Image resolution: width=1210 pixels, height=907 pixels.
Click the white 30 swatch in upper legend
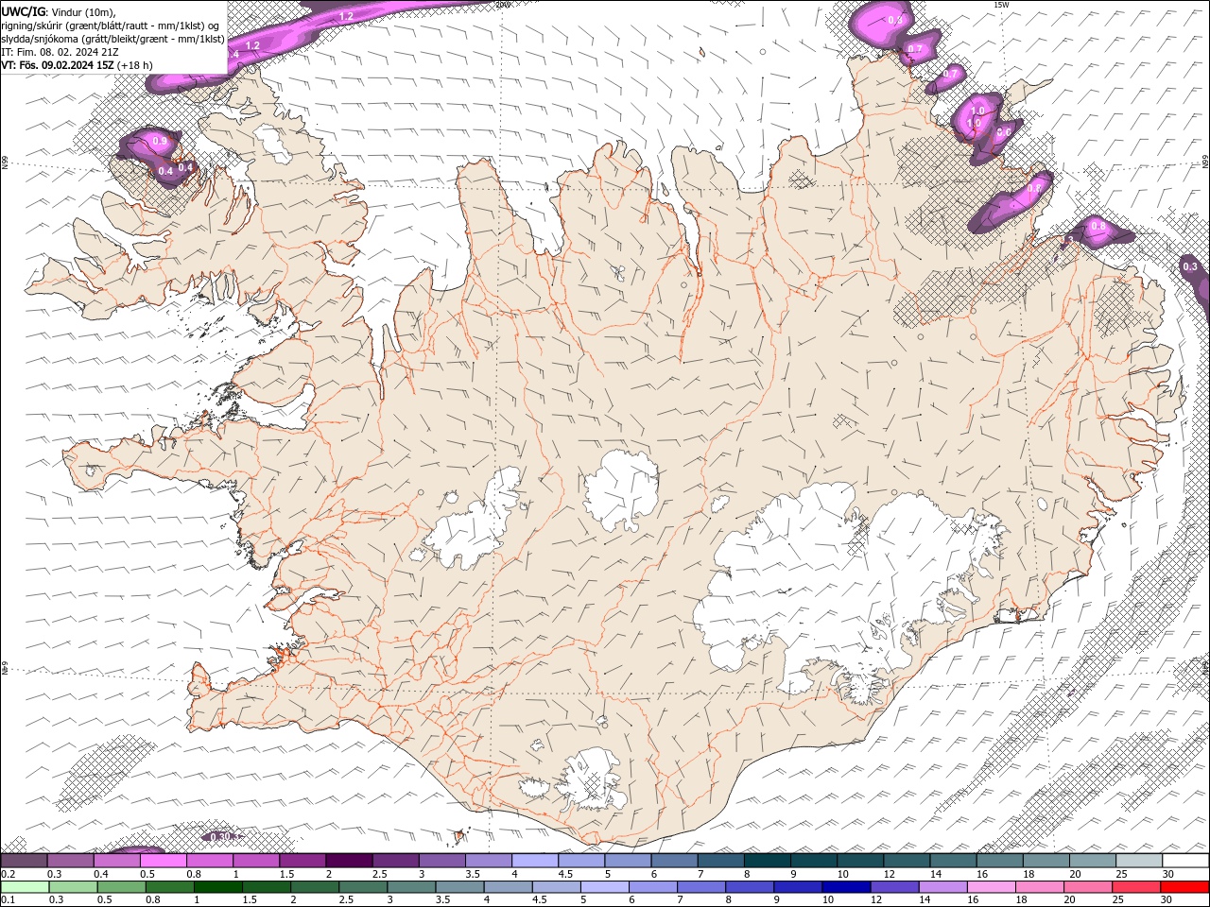coord(1185,861)
